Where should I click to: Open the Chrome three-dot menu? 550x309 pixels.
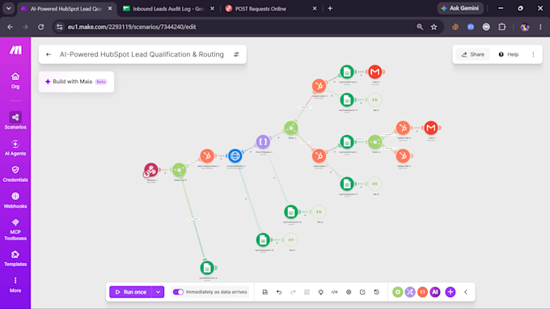point(540,27)
